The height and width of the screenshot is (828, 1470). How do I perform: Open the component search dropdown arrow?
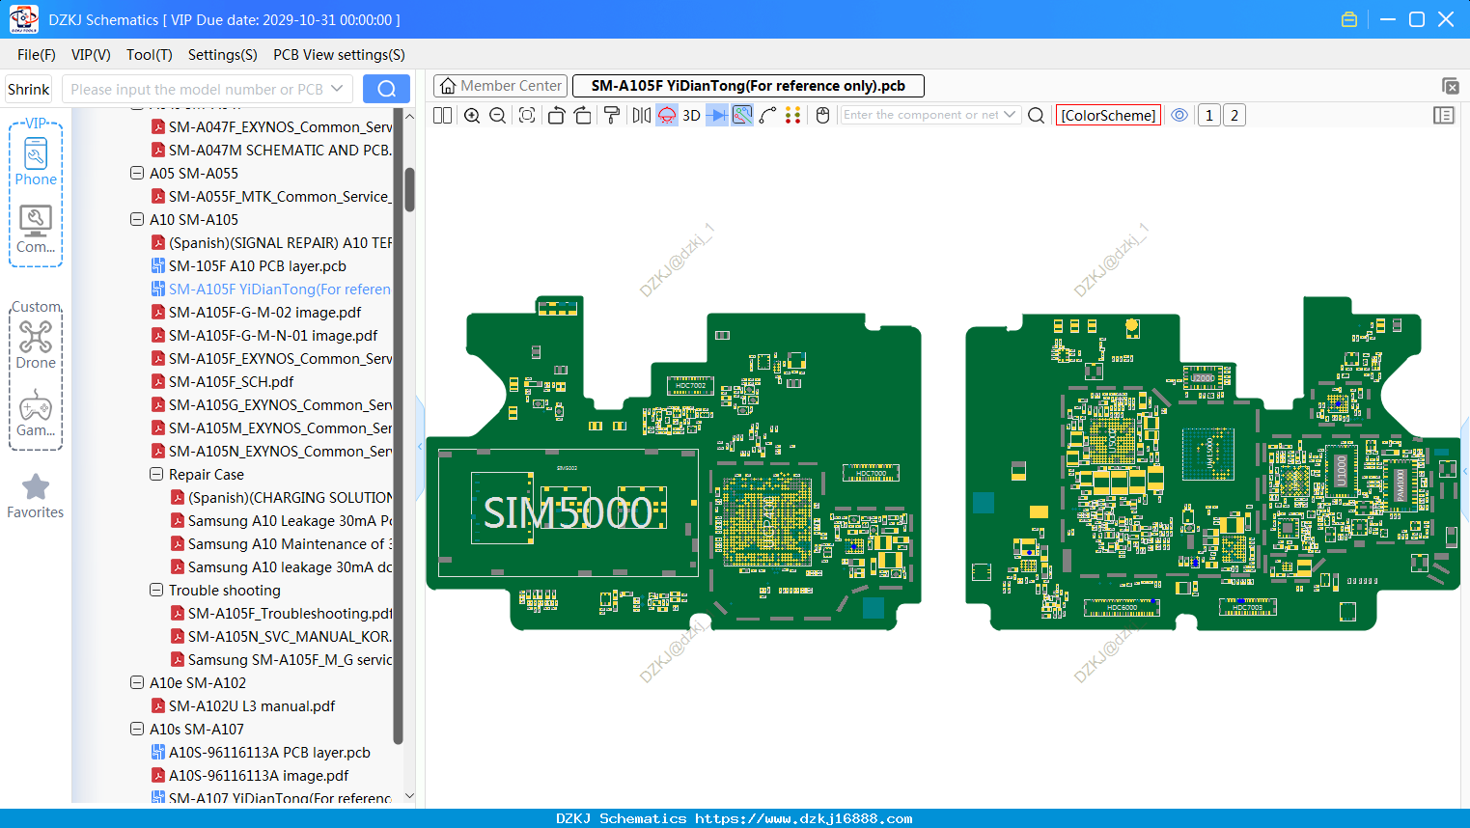pos(1011,114)
